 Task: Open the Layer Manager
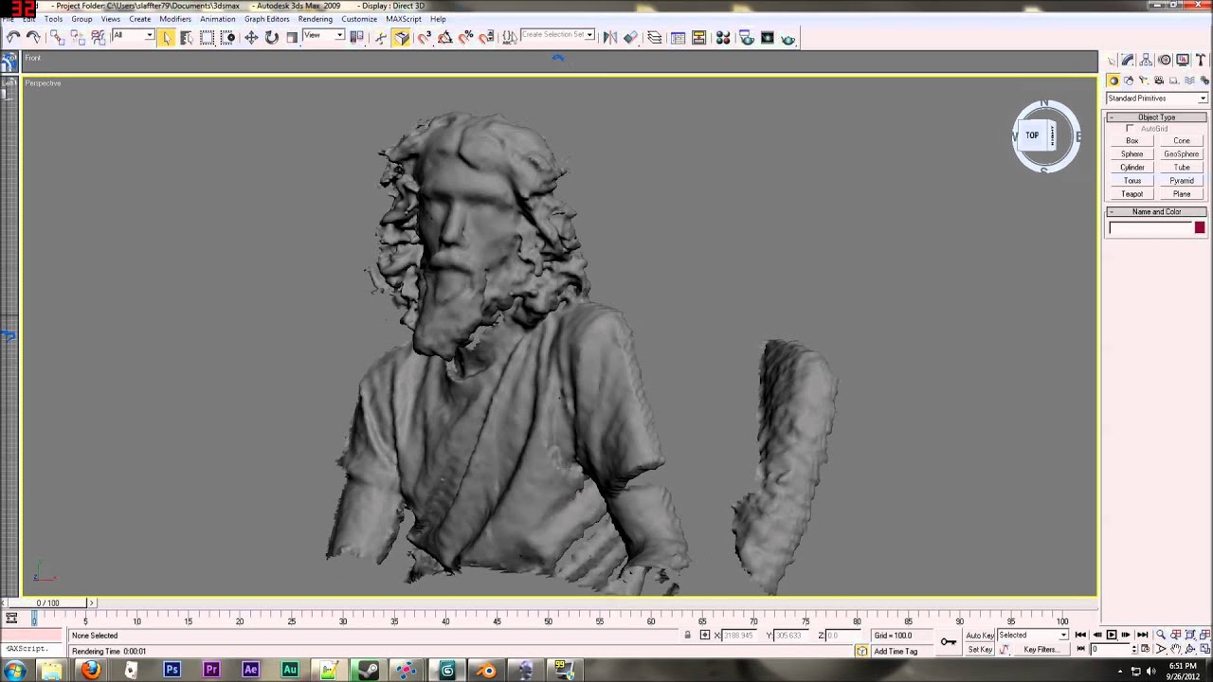654,38
